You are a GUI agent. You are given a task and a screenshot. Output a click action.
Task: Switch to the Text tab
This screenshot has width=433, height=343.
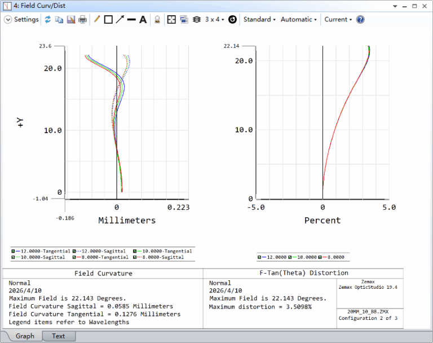[58, 336]
